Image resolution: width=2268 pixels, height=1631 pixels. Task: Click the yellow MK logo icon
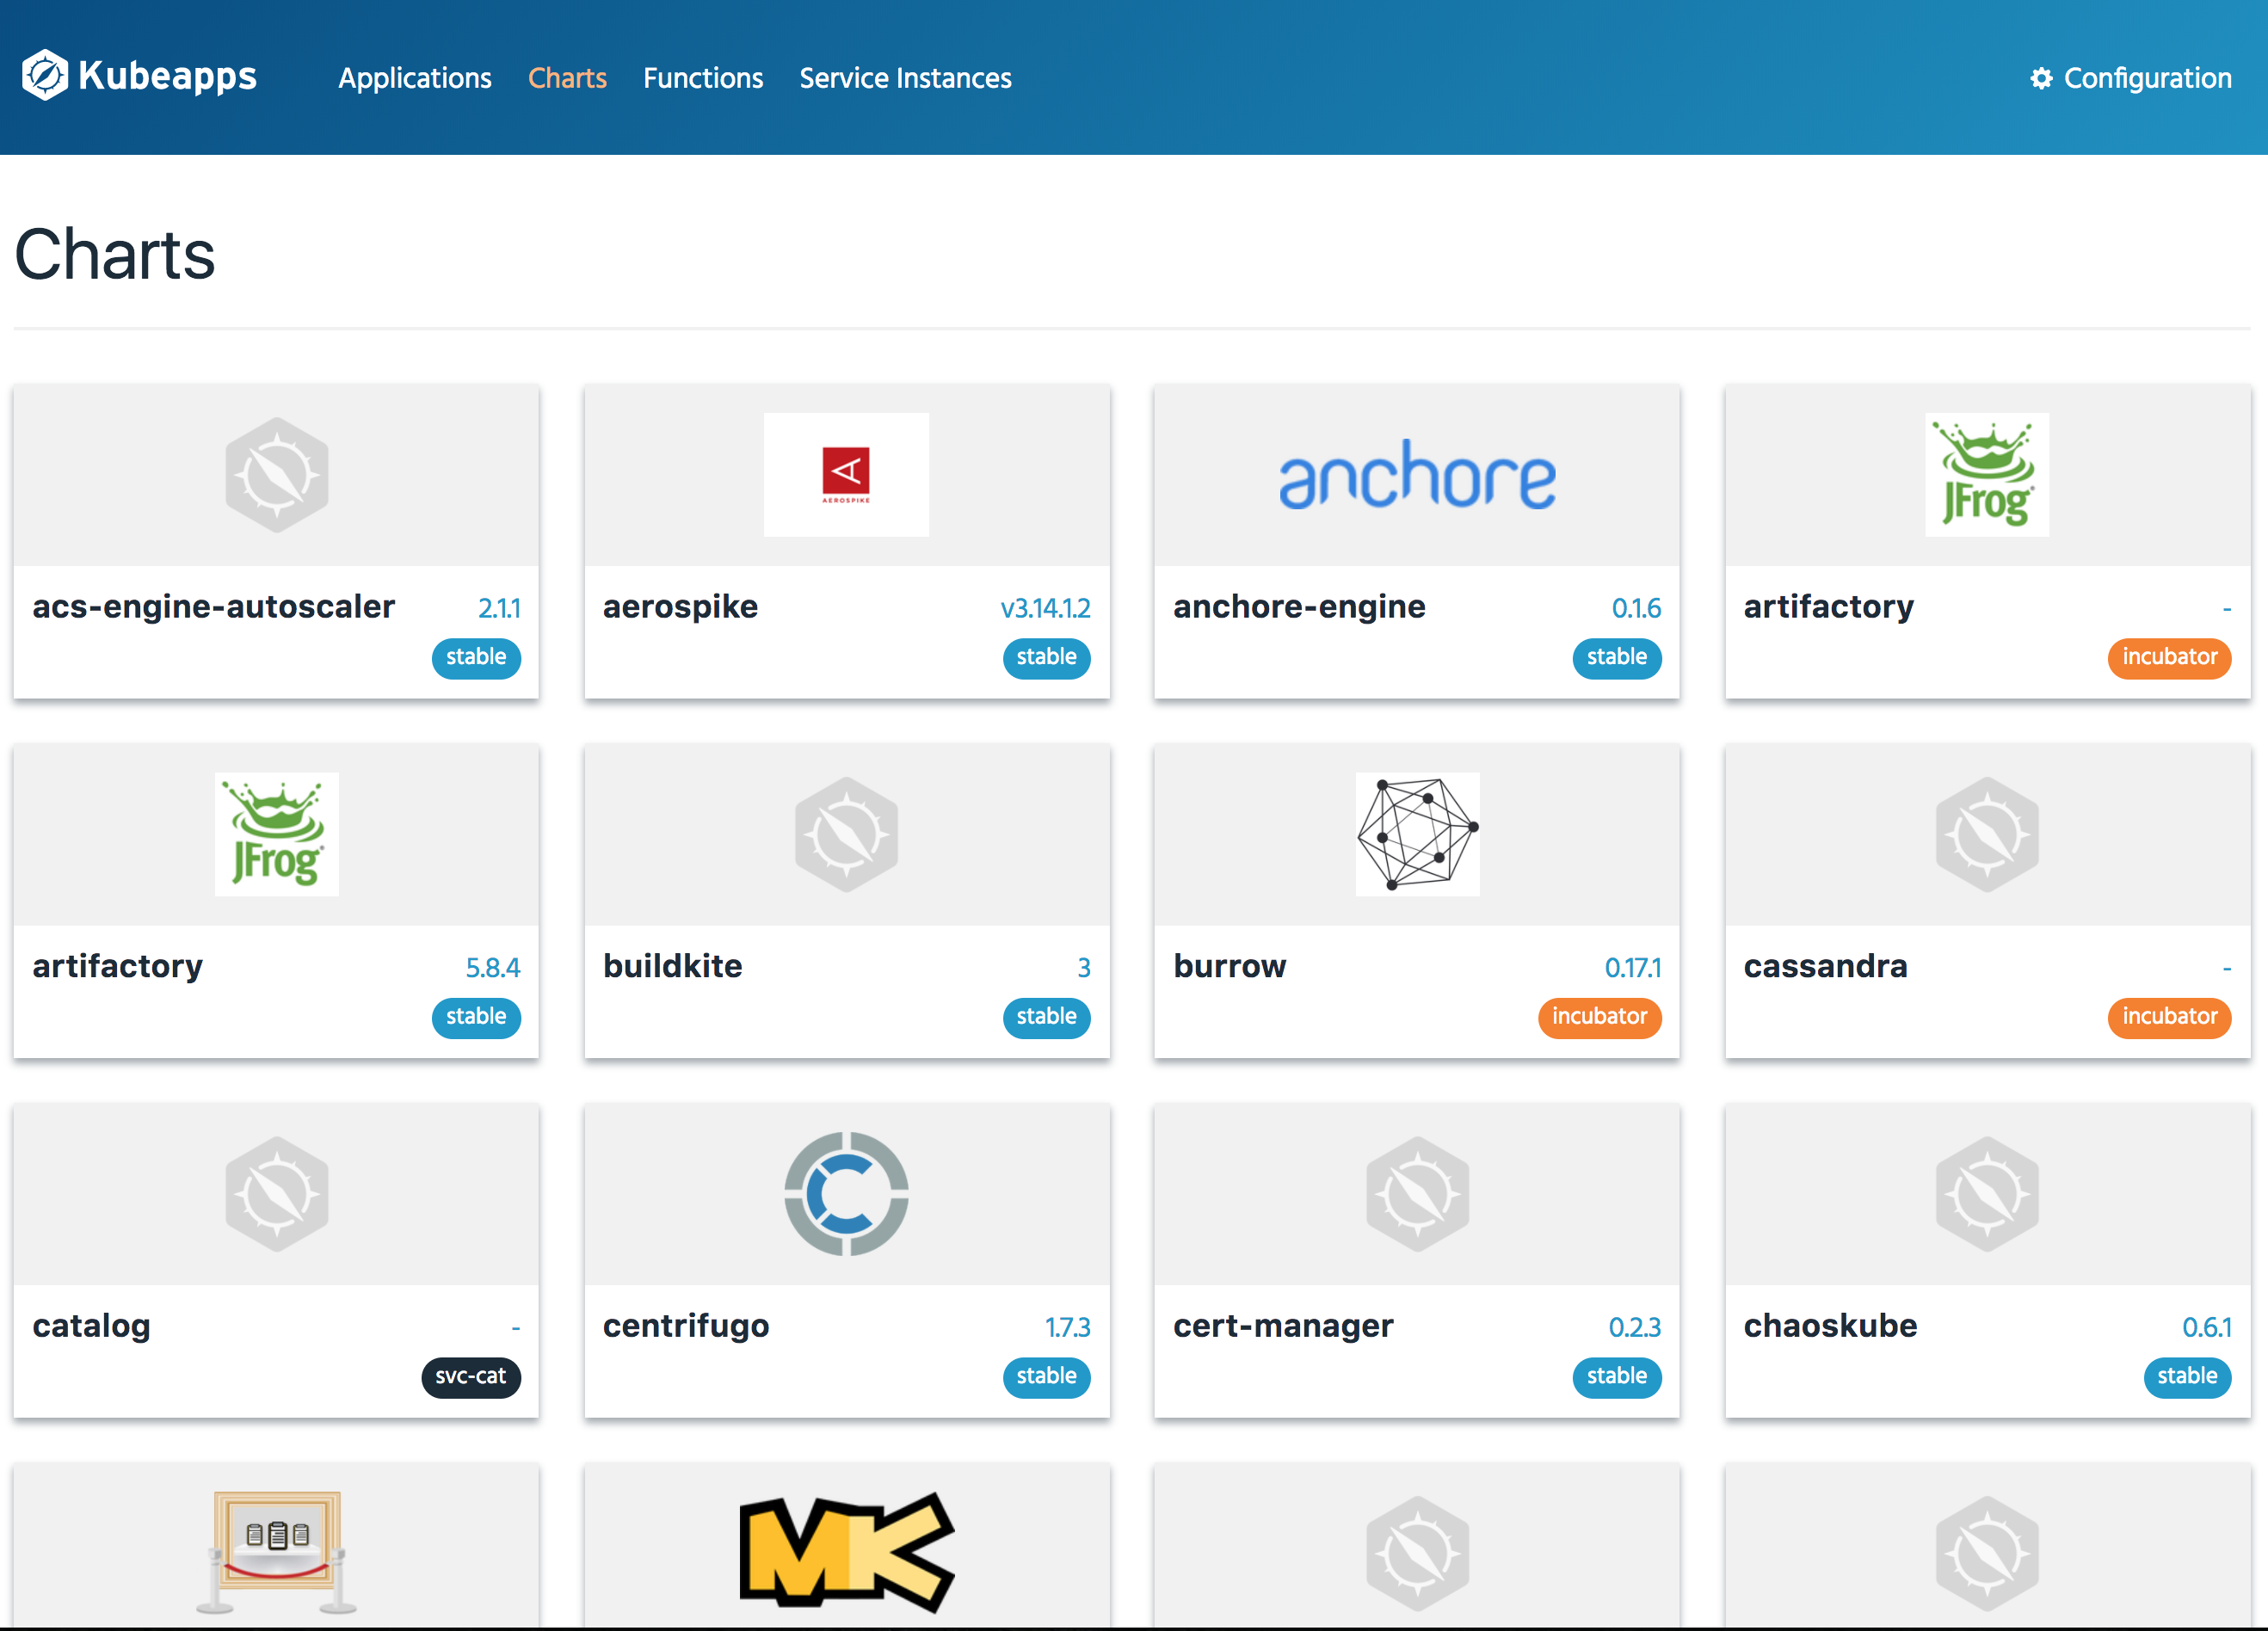click(x=846, y=1550)
